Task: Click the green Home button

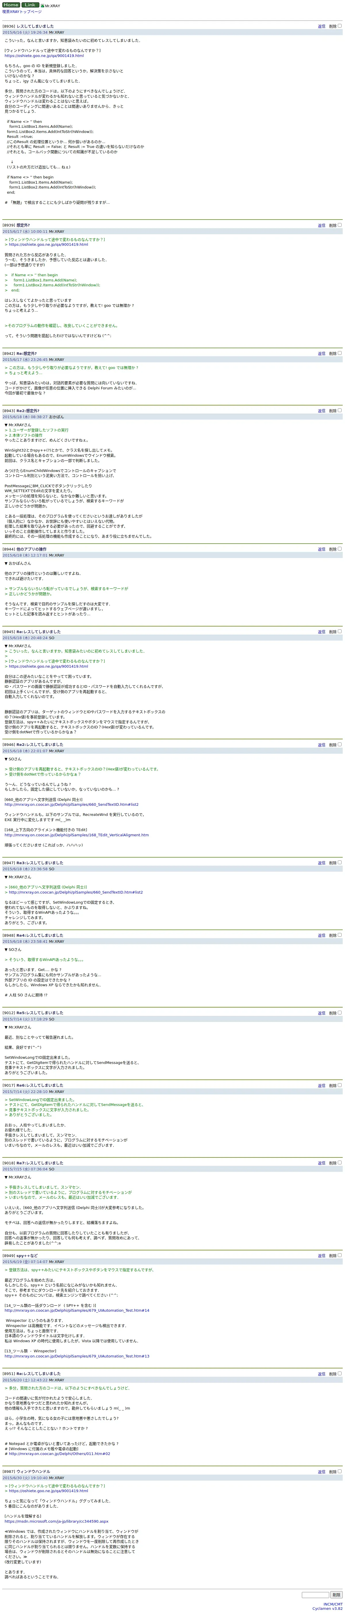Action: tap(11, 4)
